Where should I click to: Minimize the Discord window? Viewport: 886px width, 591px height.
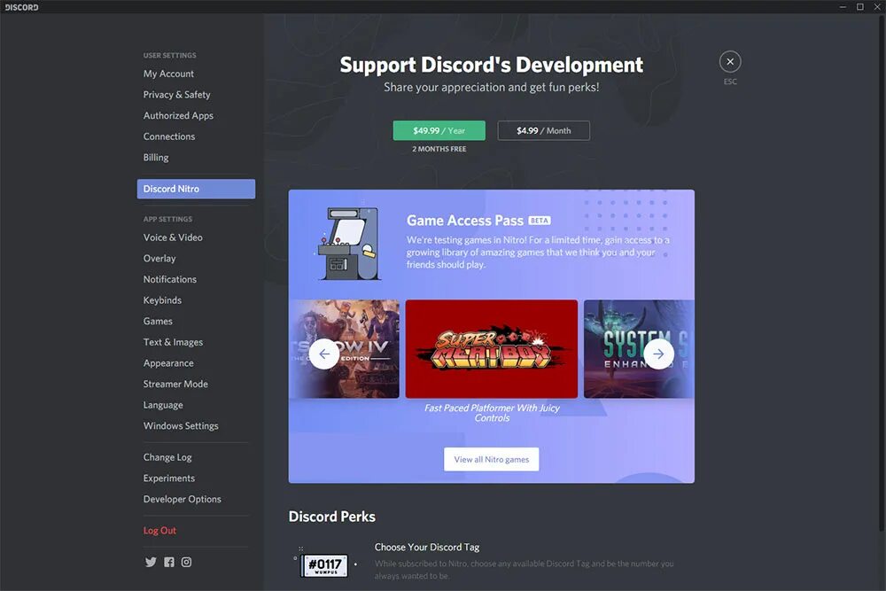coord(843,7)
